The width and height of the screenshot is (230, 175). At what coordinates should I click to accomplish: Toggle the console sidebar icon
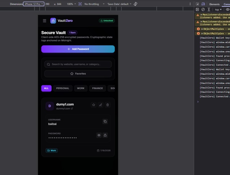[197, 9]
